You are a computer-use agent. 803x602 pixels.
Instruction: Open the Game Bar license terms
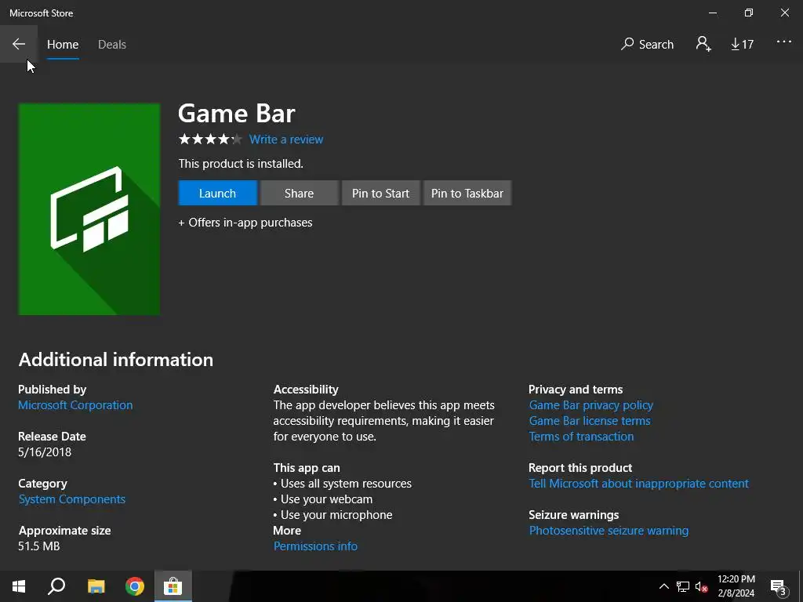(590, 421)
